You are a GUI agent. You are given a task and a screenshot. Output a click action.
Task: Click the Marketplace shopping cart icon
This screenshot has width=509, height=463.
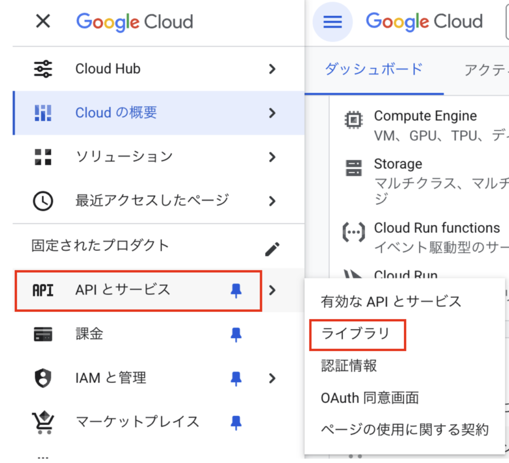click(43, 422)
